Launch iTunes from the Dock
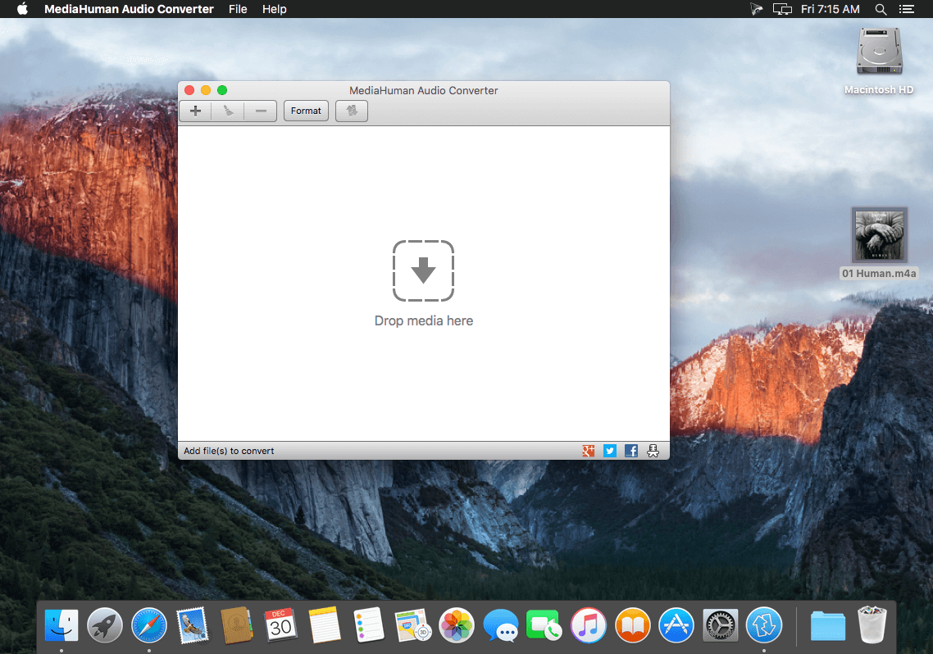The height and width of the screenshot is (654, 933). (589, 625)
